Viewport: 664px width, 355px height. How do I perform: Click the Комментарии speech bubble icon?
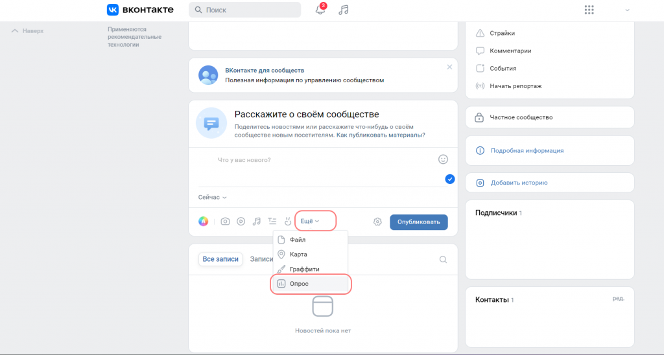coord(480,51)
